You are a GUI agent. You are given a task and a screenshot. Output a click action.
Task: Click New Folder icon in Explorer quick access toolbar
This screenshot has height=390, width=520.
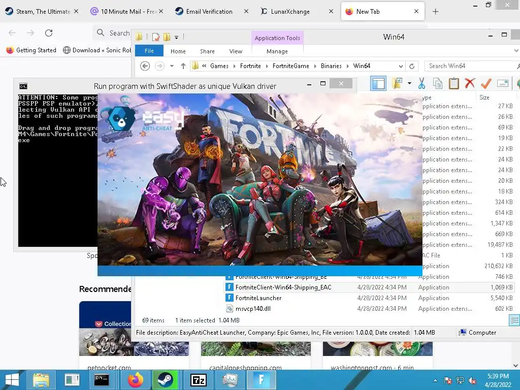167,37
